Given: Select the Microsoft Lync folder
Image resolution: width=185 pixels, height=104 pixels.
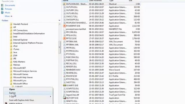Looking at the screenshot, I should (x=20, y=81).
